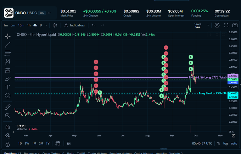Select the ruler measure tool
The height and width of the screenshot is (154, 241).
(7, 107)
